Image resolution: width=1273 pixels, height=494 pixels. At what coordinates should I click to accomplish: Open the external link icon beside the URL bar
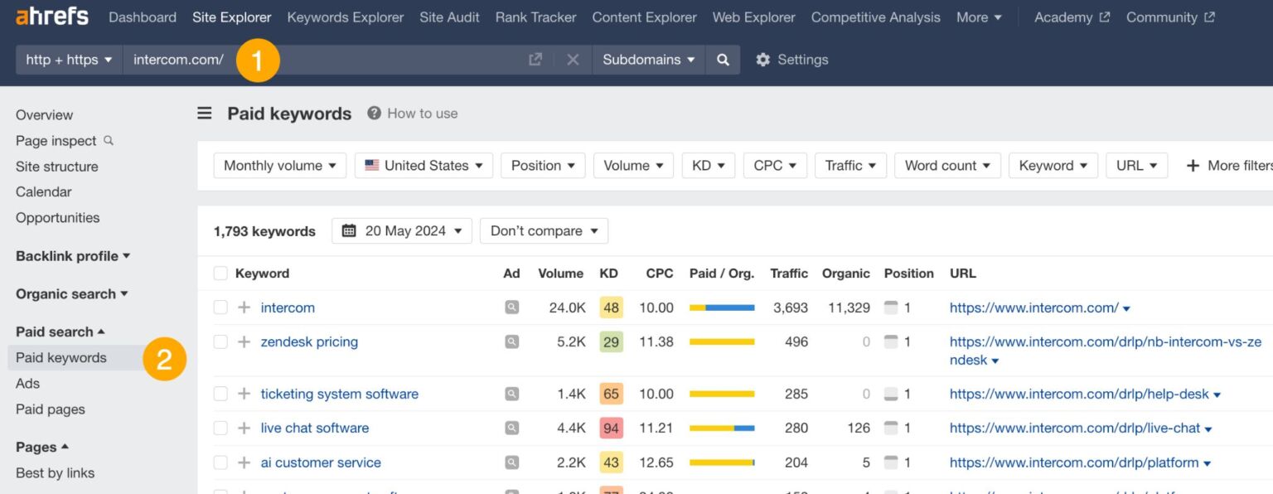pos(535,59)
